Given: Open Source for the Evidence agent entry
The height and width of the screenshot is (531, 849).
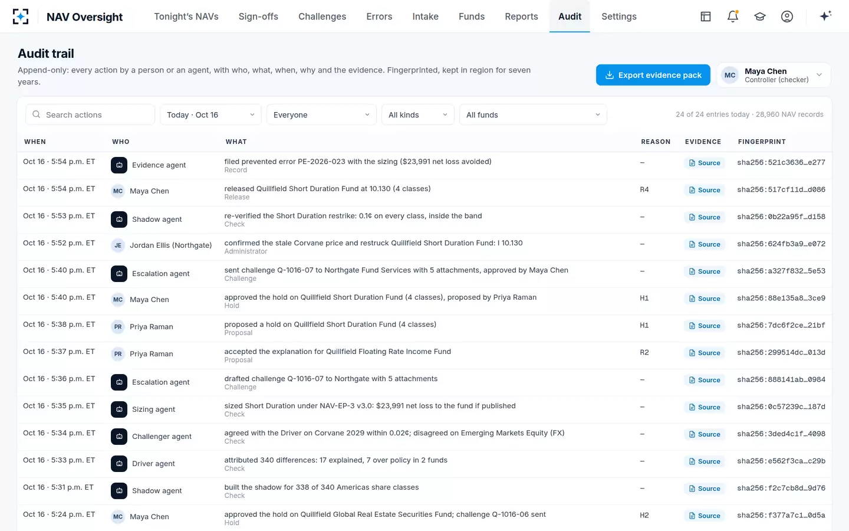Looking at the screenshot, I should tap(705, 163).
